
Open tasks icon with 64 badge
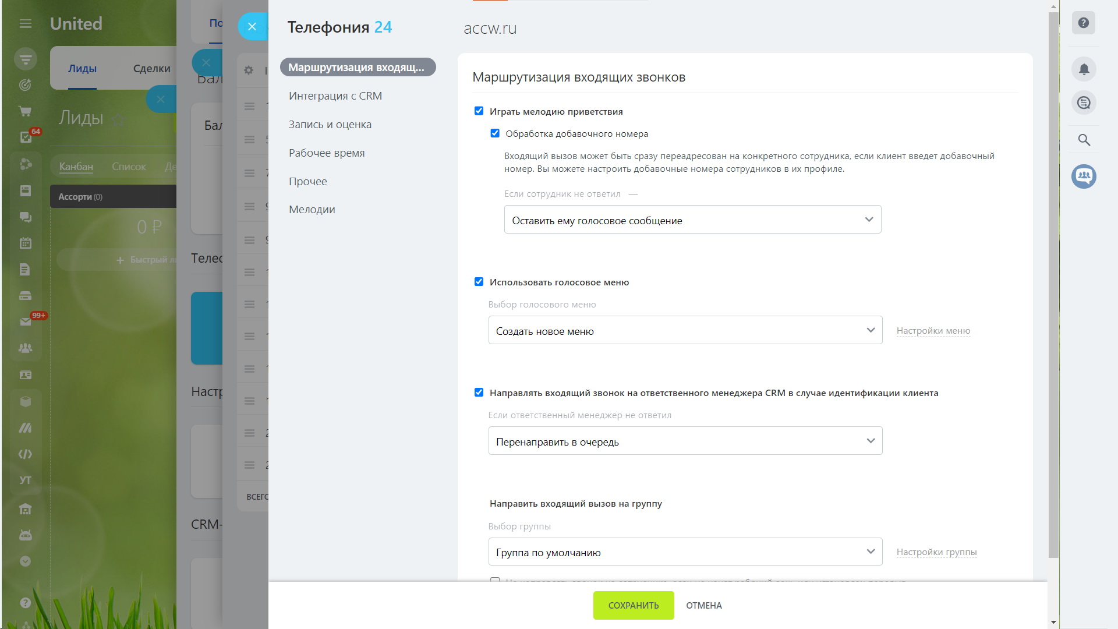tap(26, 137)
